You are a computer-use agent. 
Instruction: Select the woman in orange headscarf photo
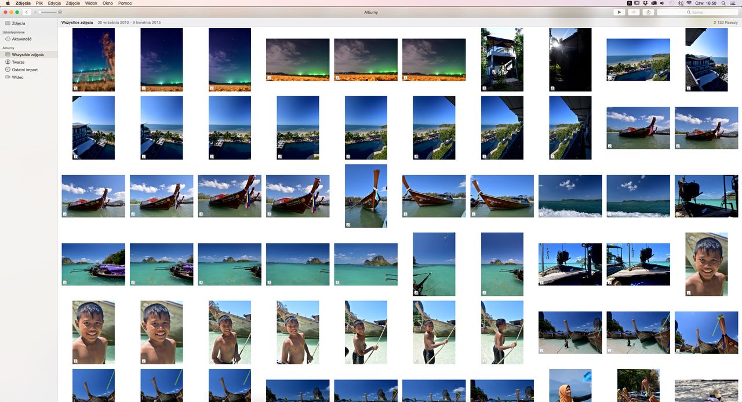[570, 385]
